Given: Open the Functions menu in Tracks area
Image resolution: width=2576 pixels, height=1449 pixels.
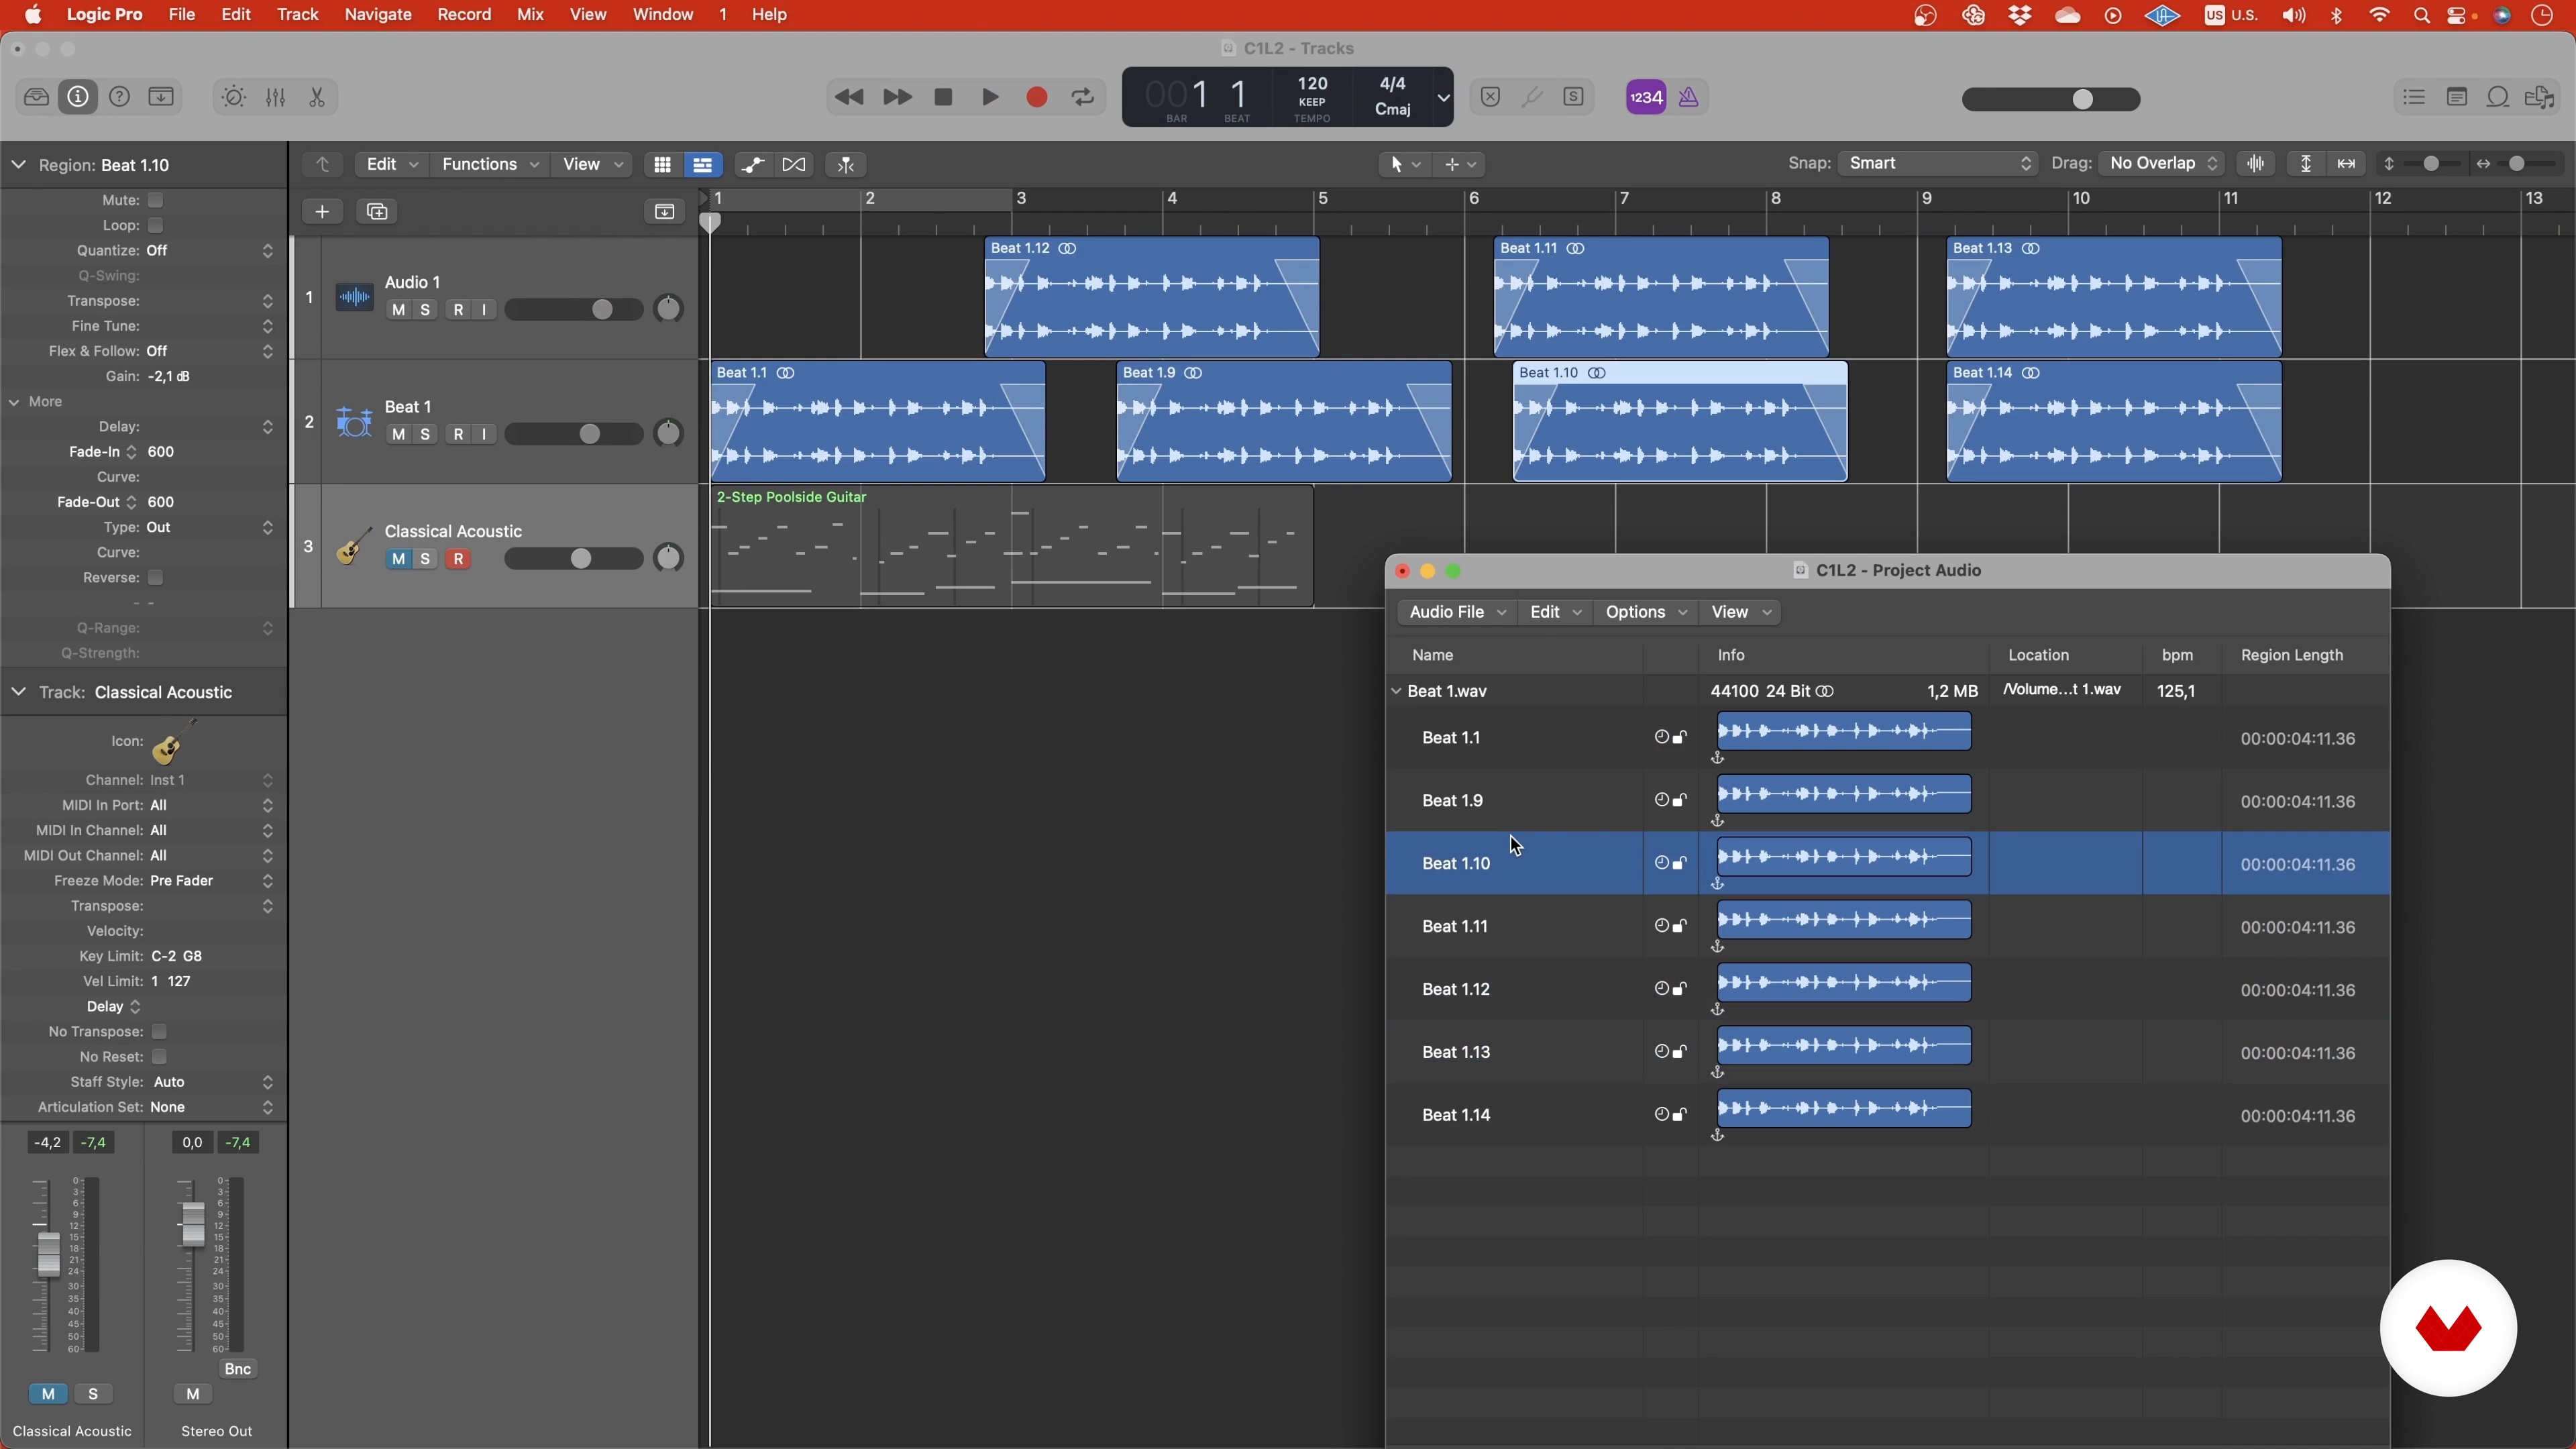Looking at the screenshot, I should coord(490,164).
